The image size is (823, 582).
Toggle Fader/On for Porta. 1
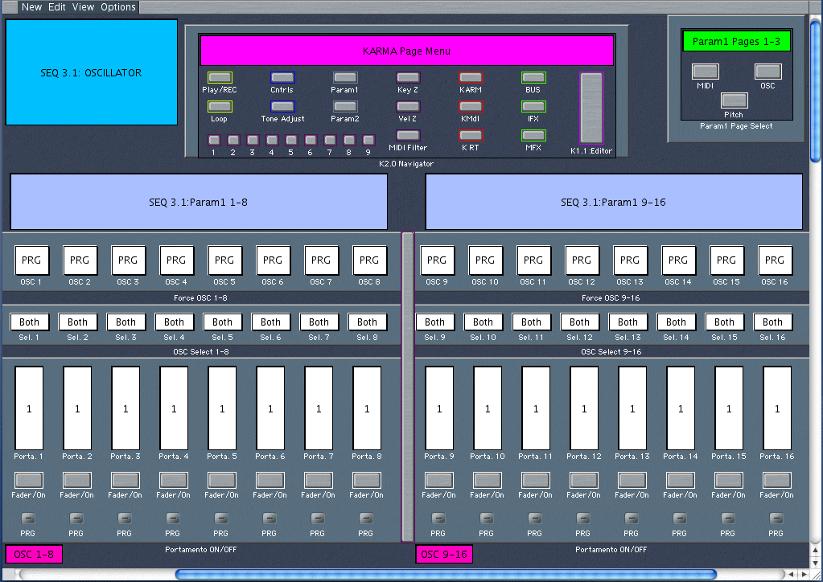point(30,480)
